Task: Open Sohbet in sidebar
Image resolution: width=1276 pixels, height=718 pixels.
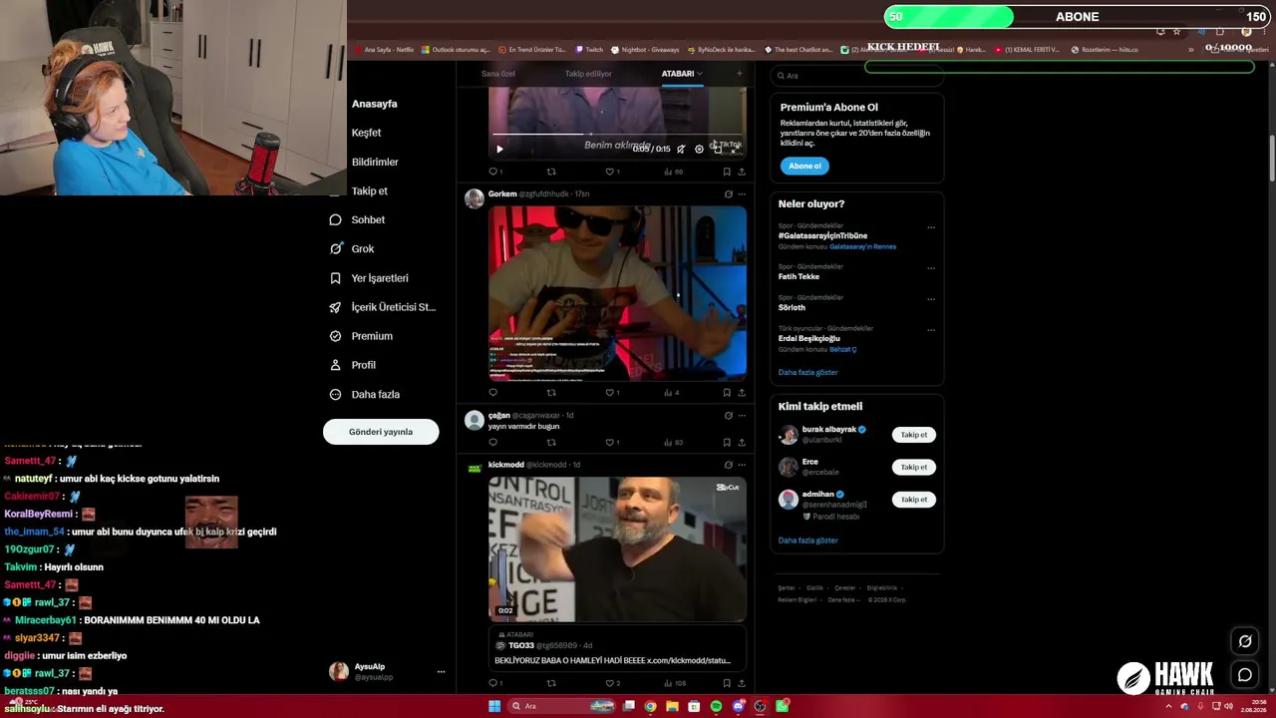Action: tap(357, 219)
